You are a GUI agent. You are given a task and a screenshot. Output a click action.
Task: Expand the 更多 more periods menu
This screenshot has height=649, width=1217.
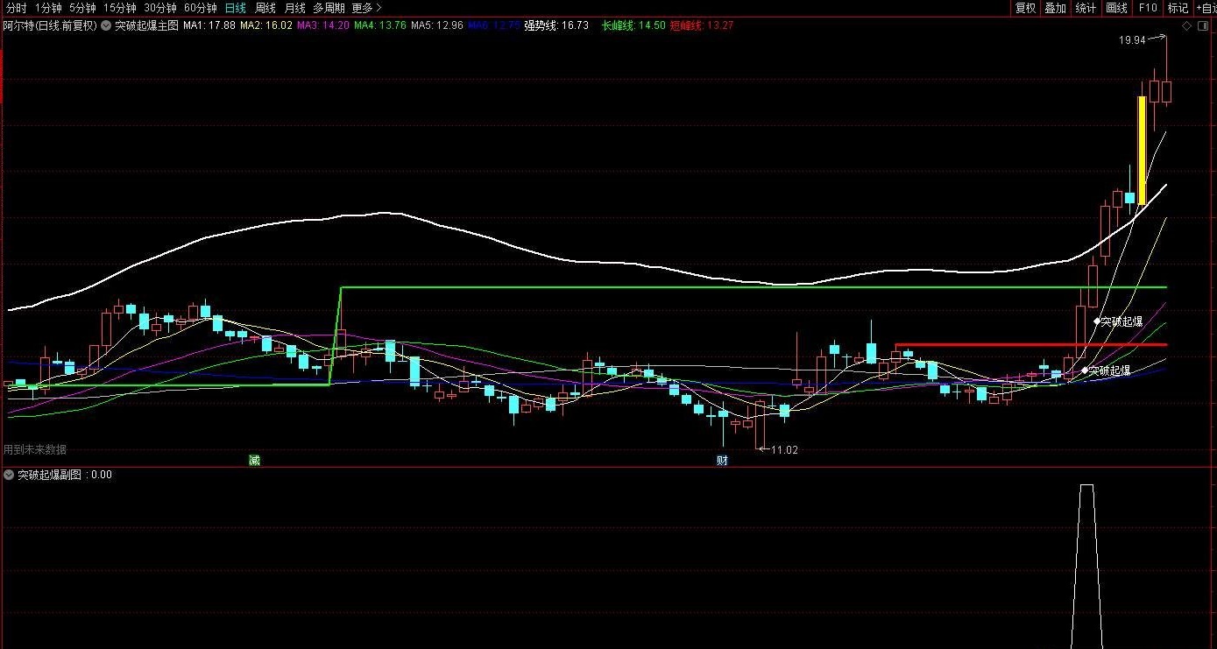coord(366,8)
